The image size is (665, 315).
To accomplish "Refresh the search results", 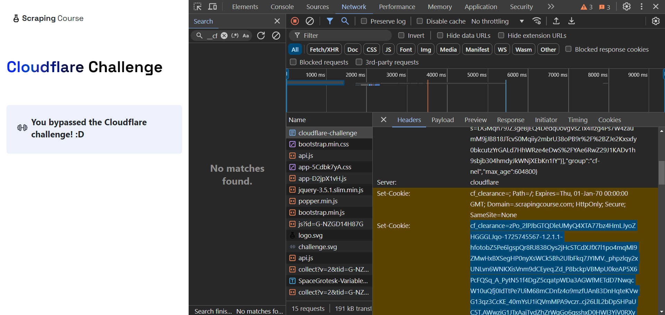I will (261, 35).
